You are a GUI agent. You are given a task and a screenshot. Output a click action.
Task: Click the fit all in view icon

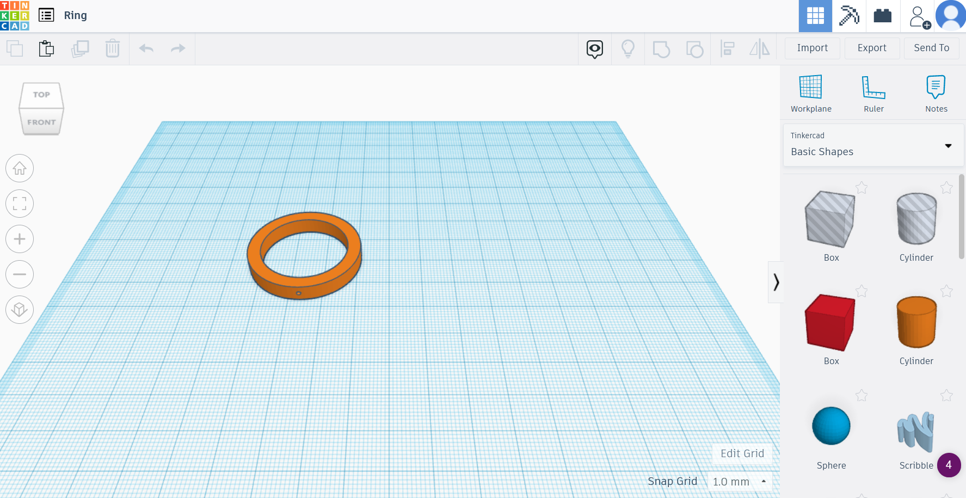point(20,204)
